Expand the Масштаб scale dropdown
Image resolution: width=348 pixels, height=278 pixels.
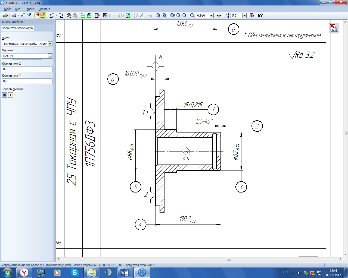pos(50,56)
